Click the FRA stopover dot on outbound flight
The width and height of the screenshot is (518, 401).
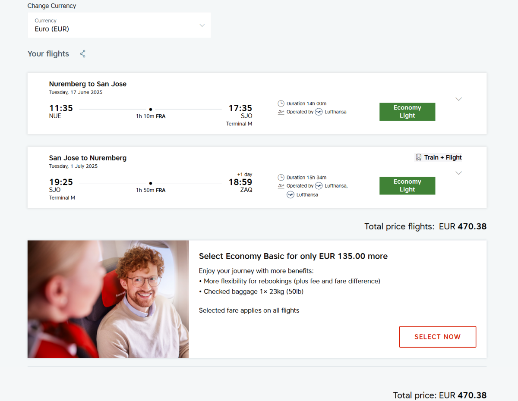(x=151, y=110)
